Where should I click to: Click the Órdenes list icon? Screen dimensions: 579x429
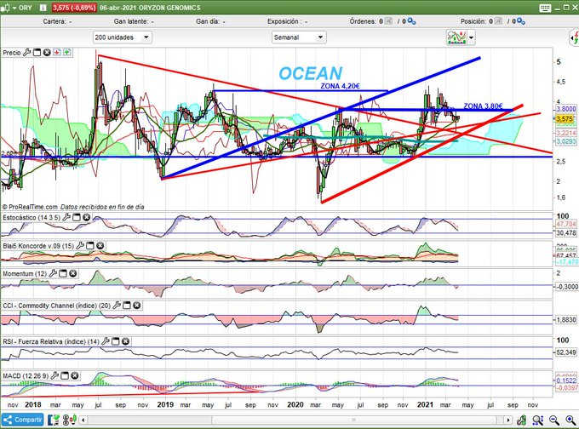point(388,21)
